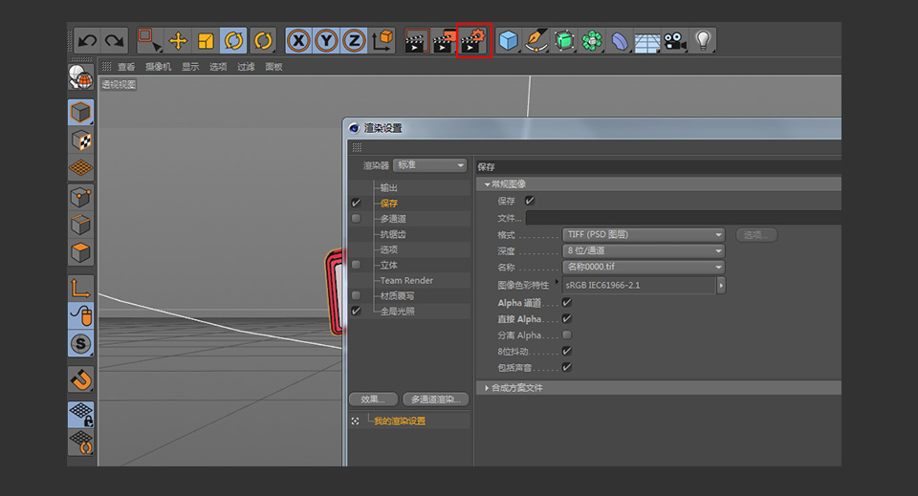Open the 摄像机 menu in the viewport
The image size is (918, 496).
pyautogui.click(x=158, y=67)
